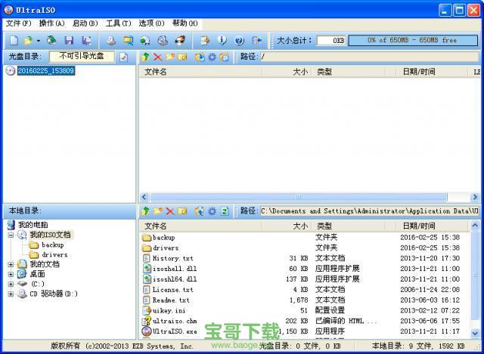Click the Save floppy disk toolbar icon
The image size is (484, 354).
[70, 40]
